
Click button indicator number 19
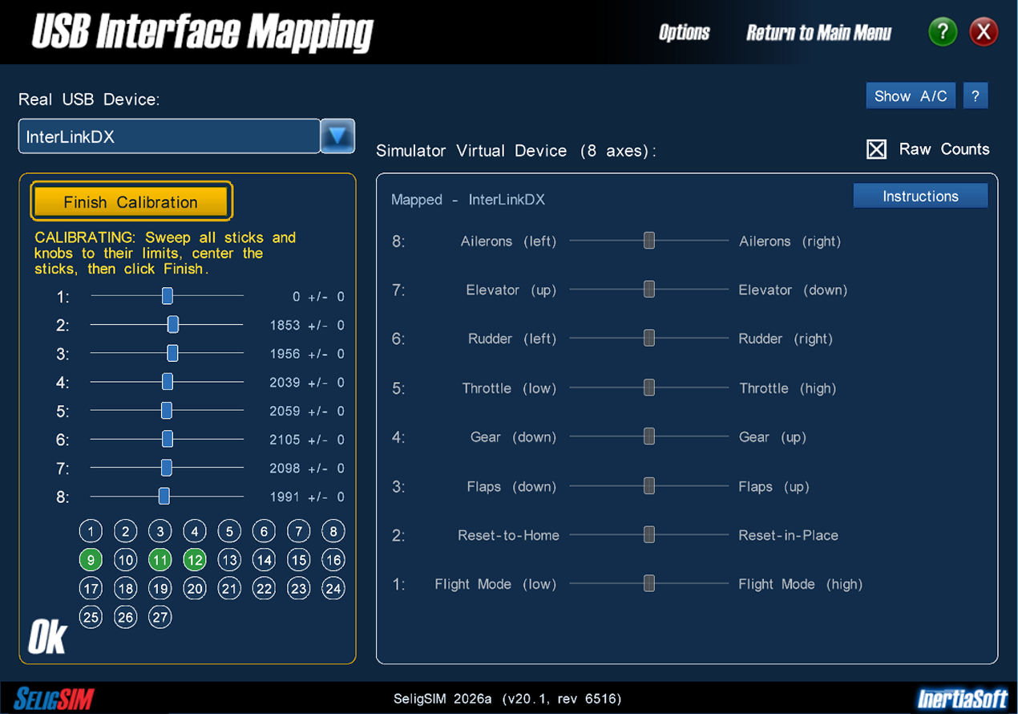tap(160, 589)
